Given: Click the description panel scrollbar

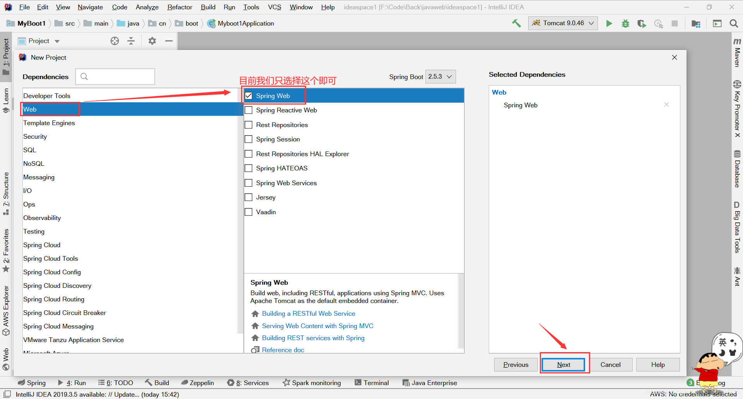Looking at the screenshot, I should (461, 311).
